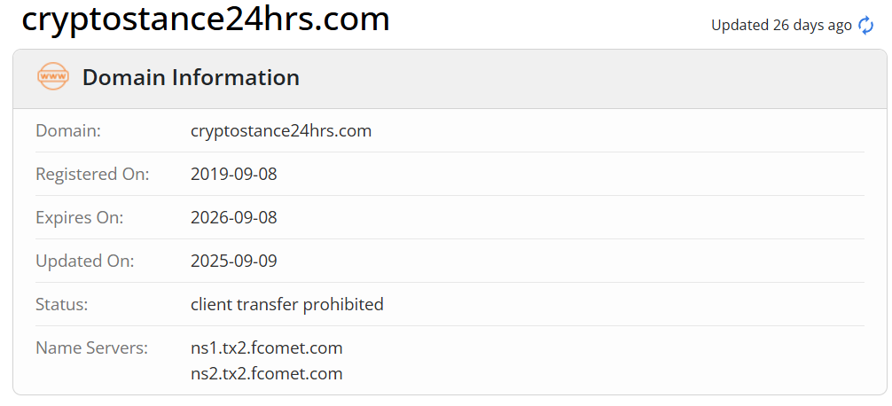Click the registration date 2019-09-08
The height and width of the screenshot is (406, 892).
point(233,174)
